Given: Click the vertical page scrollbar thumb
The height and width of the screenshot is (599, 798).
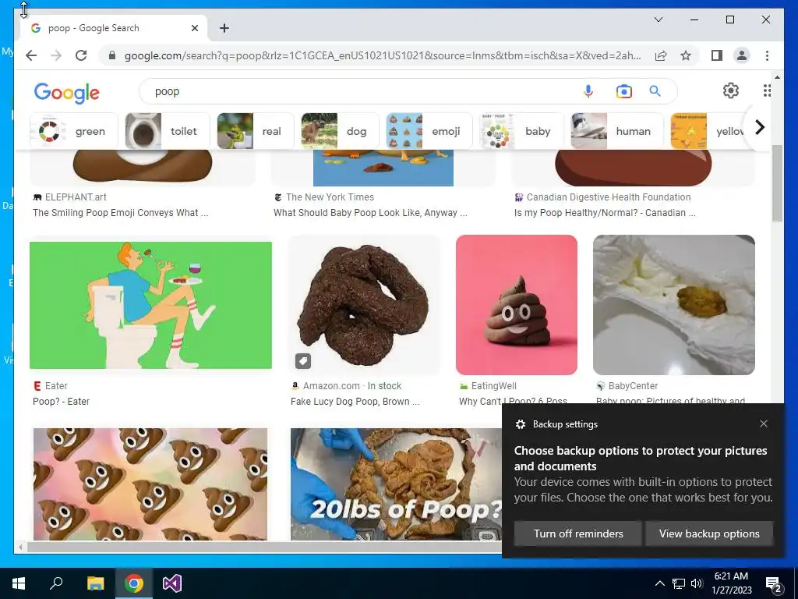Looking at the screenshot, I should click(777, 183).
